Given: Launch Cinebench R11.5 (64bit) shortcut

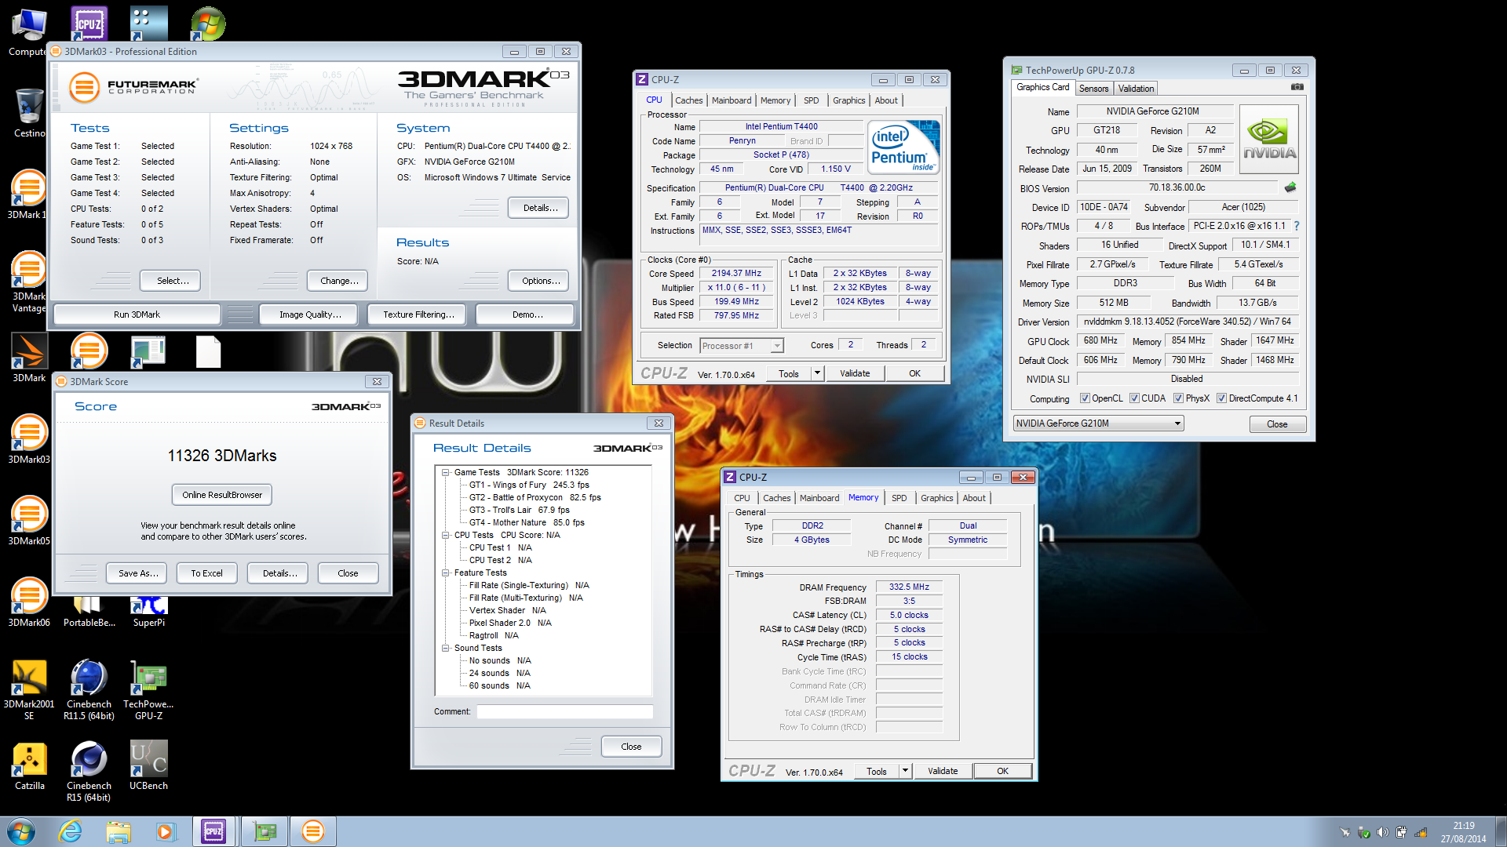Looking at the screenshot, I should click(89, 689).
